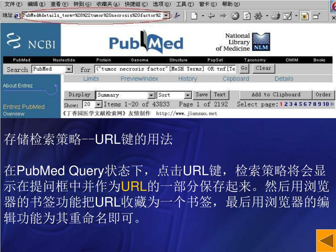The height and width of the screenshot is (252, 336).
Task: Open the Sort dropdown
Action: (x=174, y=95)
